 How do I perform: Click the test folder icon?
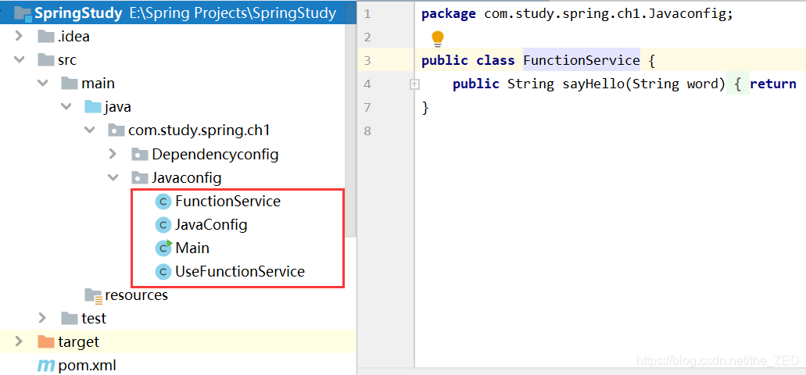pyautogui.click(x=70, y=319)
